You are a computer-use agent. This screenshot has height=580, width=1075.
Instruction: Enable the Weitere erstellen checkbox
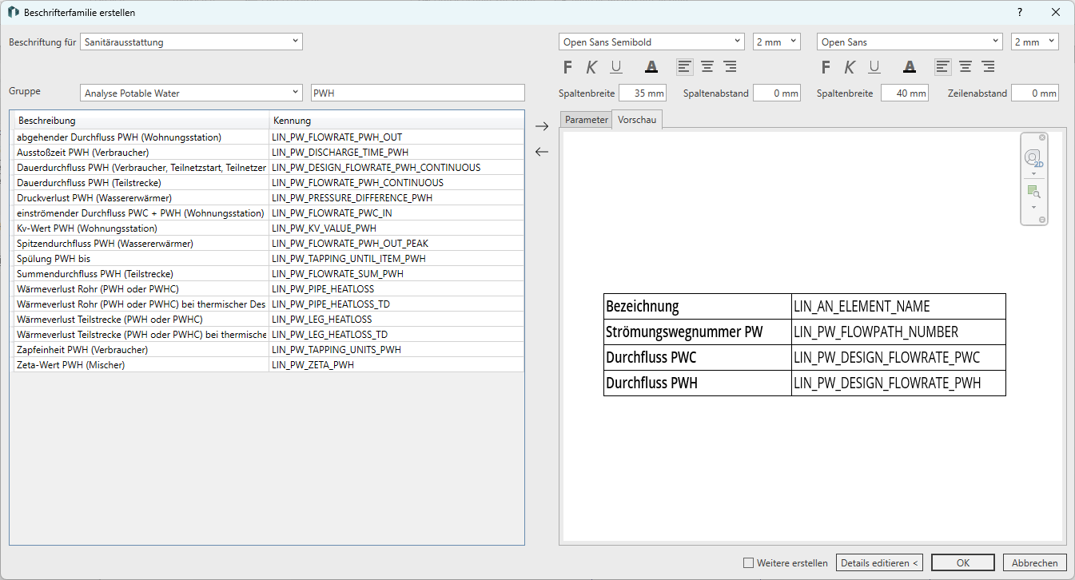[x=748, y=563]
